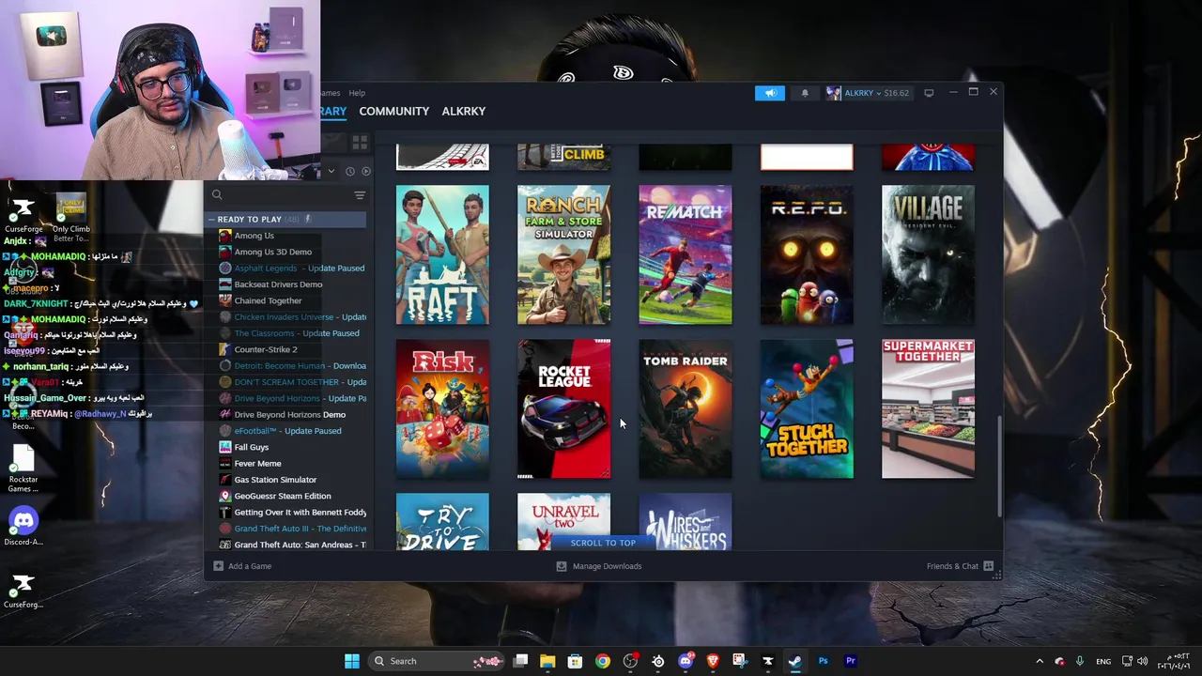
Task: Open the Supermarket Together cover
Action: [x=928, y=408]
